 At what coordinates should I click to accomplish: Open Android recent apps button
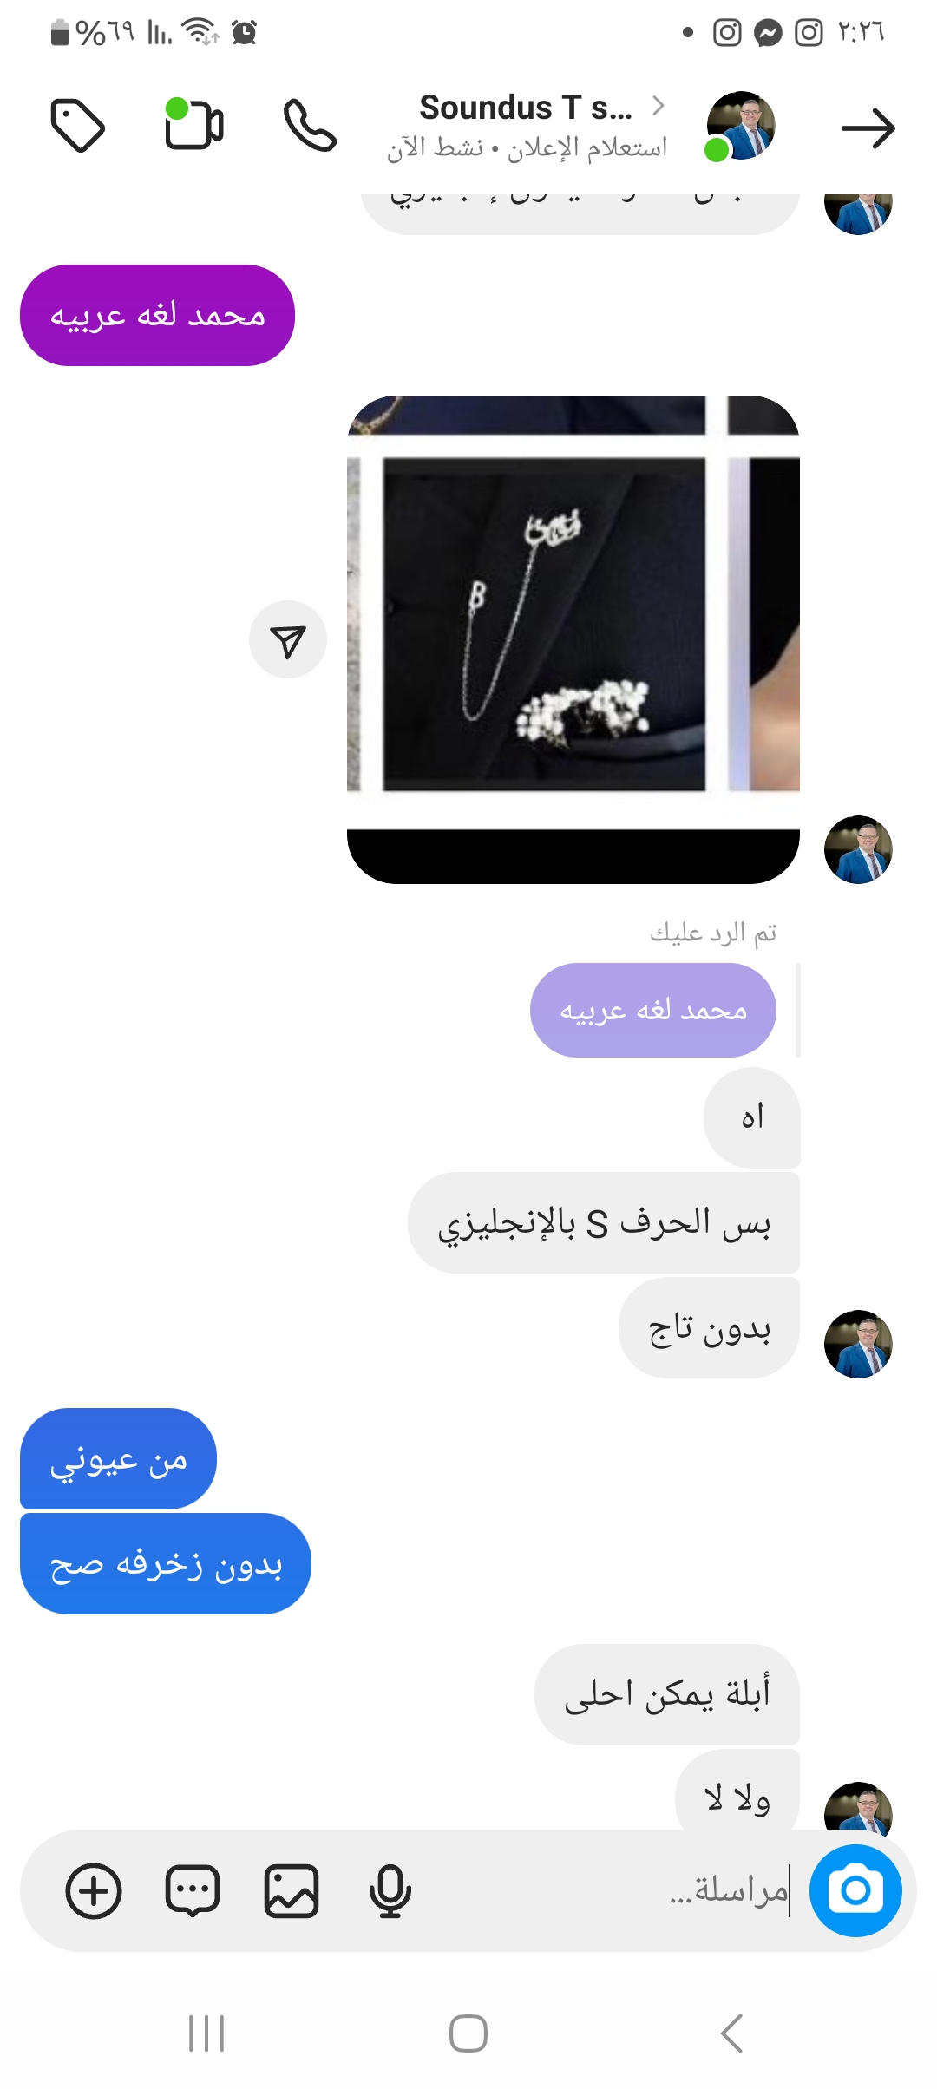tap(206, 2033)
